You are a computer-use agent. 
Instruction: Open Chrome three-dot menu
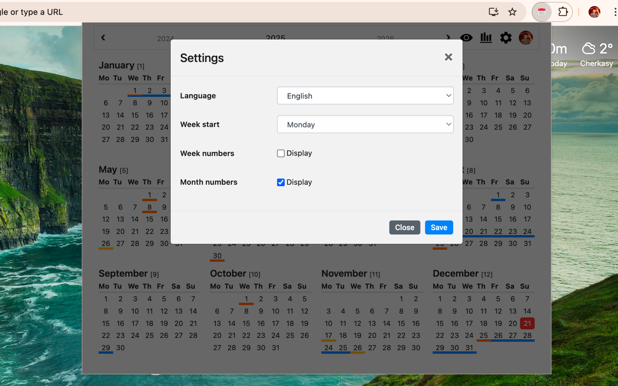tap(615, 12)
